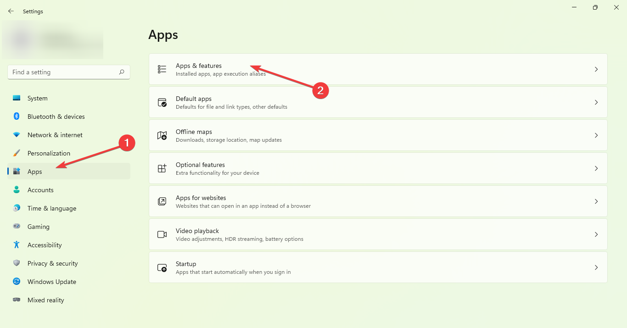Switch to Personalization settings
This screenshot has height=328, width=627.
tap(69, 153)
